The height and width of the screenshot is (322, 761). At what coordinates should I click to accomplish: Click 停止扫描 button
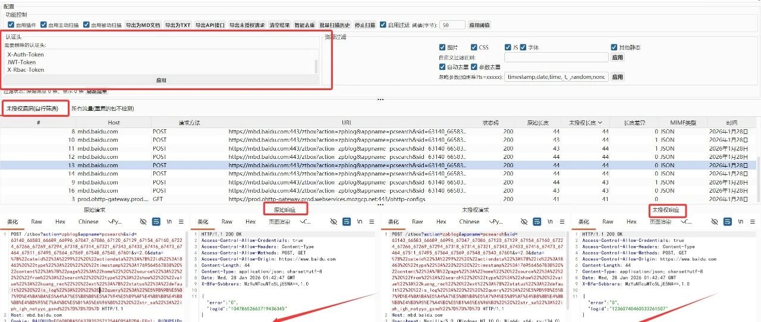click(365, 25)
